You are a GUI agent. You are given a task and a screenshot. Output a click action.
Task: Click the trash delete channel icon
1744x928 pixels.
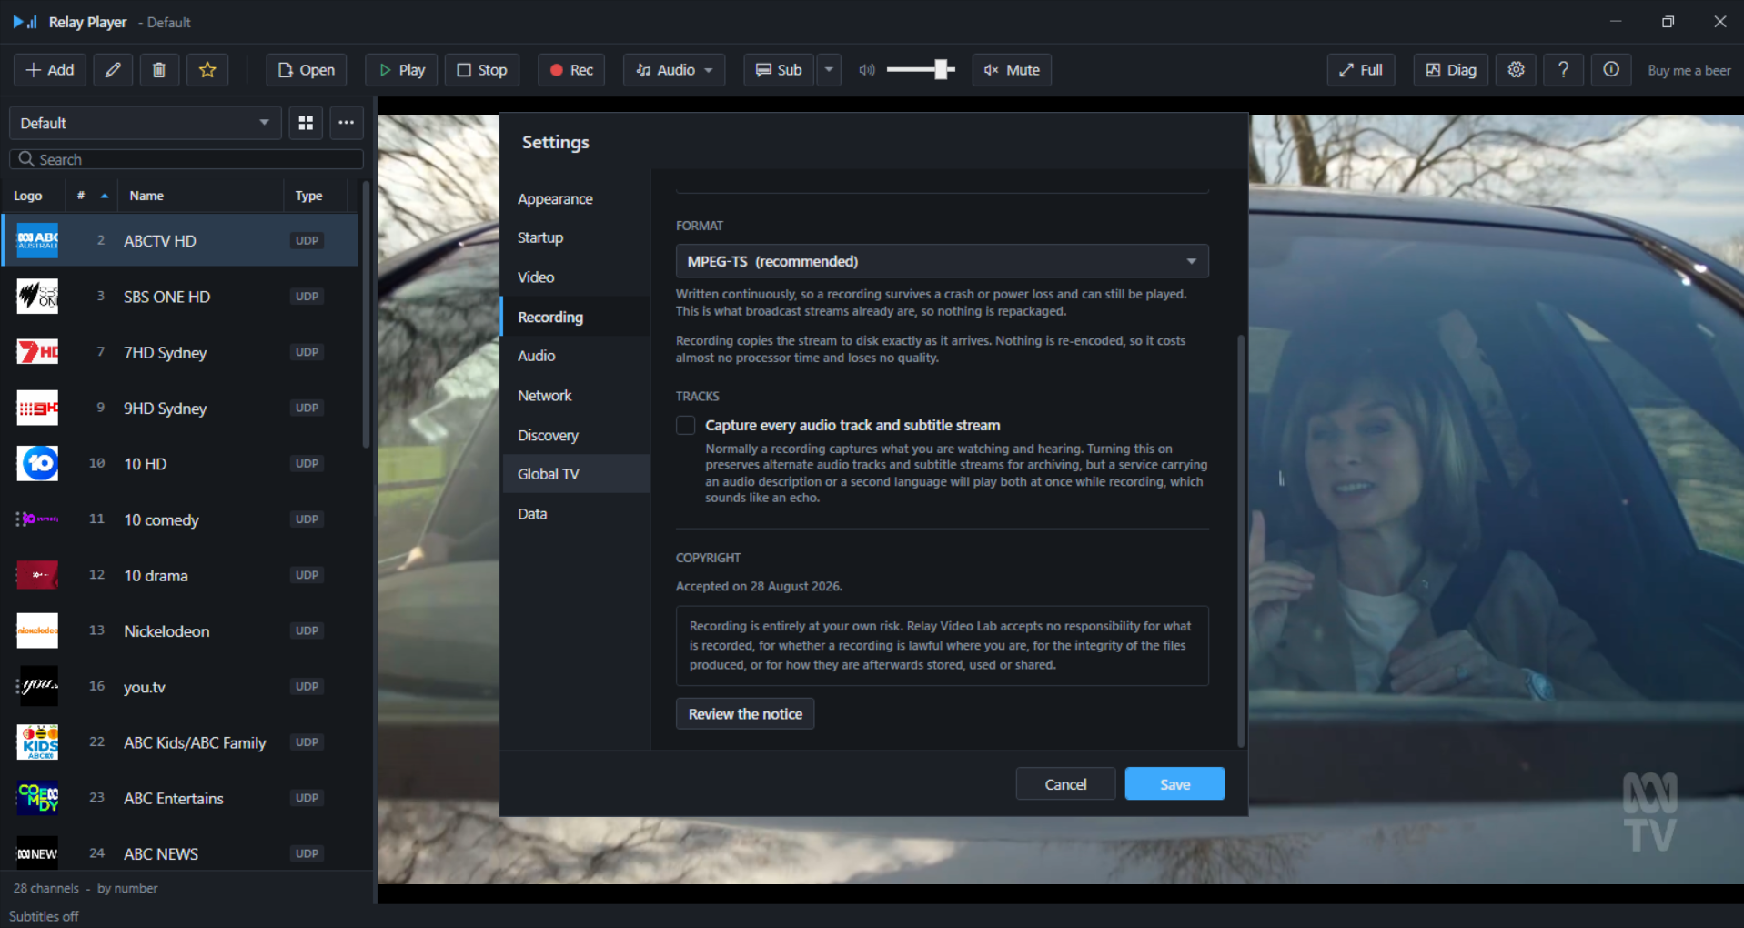click(159, 70)
